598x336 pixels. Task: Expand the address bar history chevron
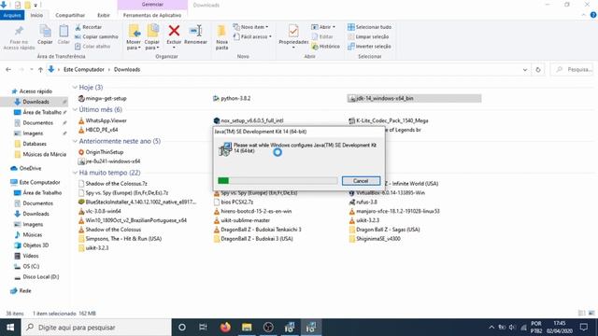(525, 70)
